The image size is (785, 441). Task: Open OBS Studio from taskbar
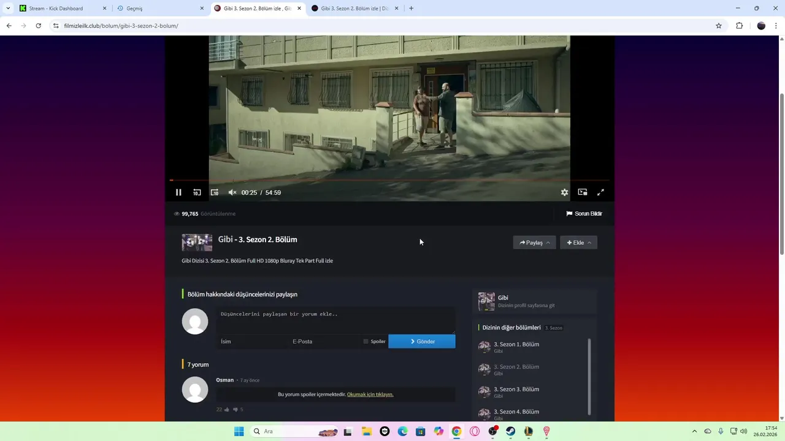tap(492, 431)
